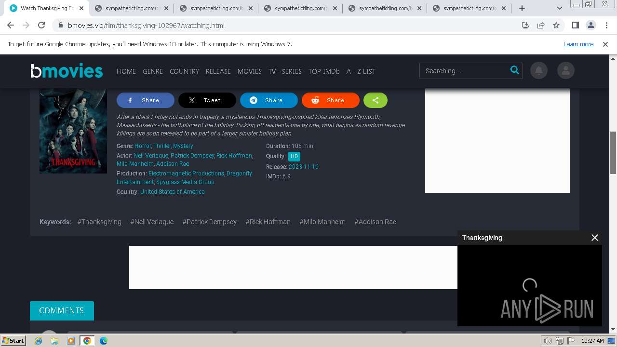Click the page vertical scrollbar thumb
This screenshot has height=347, width=617.
(x=613, y=153)
